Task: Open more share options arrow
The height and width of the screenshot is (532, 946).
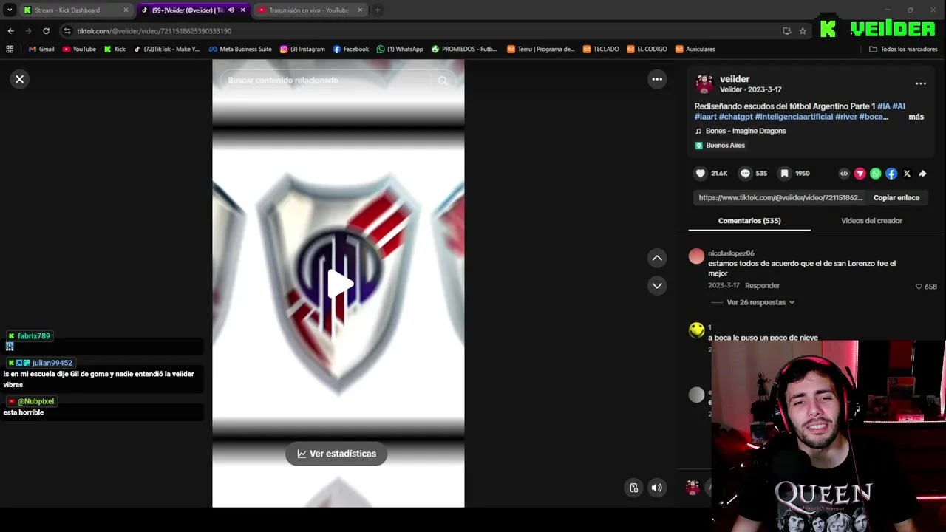Action: click(x=922, y=174)
